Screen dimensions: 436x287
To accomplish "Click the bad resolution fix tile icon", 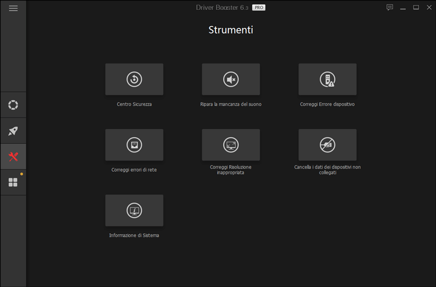I will pos(231,145).
